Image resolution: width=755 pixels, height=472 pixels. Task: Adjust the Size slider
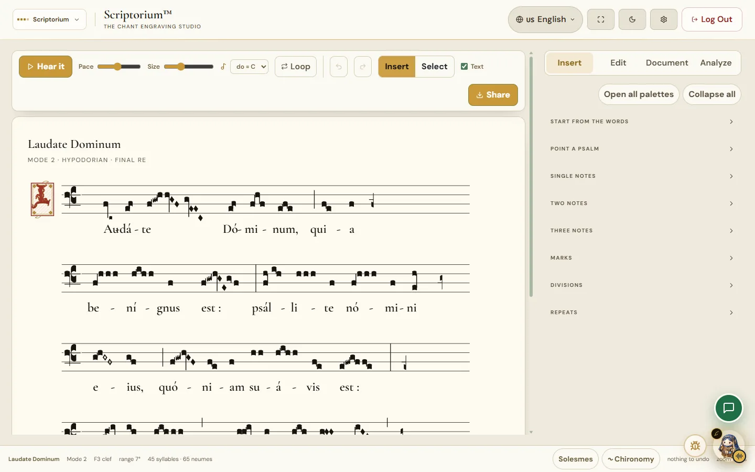pyautogui.click(x=189, y=67)
